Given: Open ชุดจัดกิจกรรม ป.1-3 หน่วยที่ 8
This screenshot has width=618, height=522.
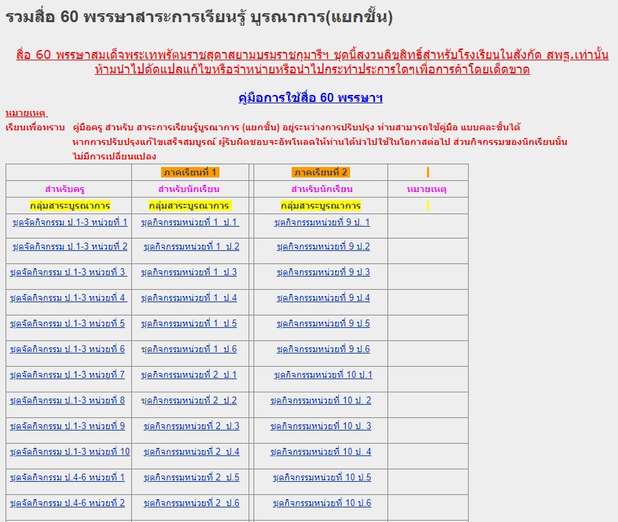Looking at the screenshot, I should click(67, 401).
